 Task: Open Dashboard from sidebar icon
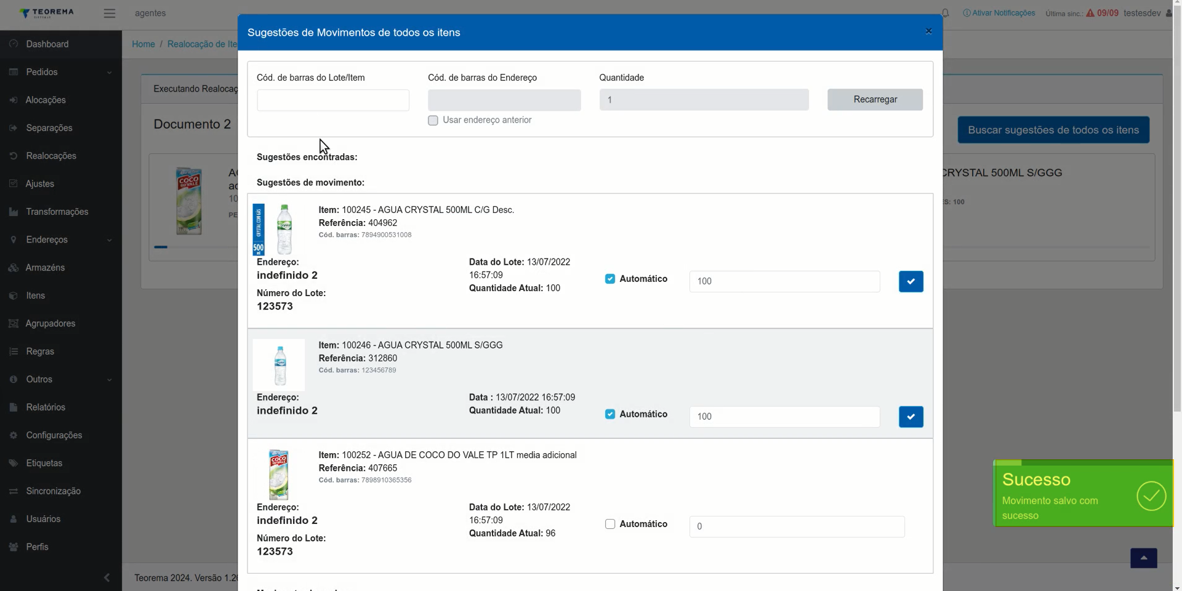point(14,44)
